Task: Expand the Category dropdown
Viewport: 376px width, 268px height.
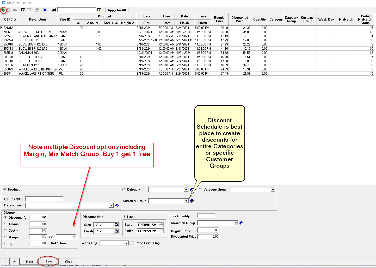Action: tap(186, 190)
